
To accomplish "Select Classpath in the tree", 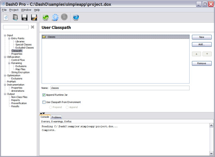I will click(x=17, y=51).
